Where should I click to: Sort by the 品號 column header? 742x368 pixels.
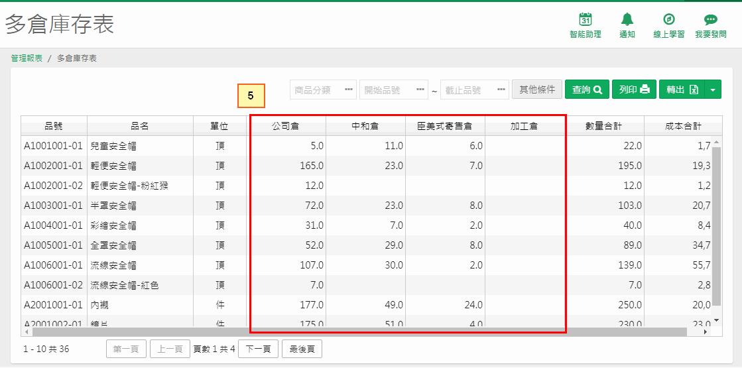54,126
